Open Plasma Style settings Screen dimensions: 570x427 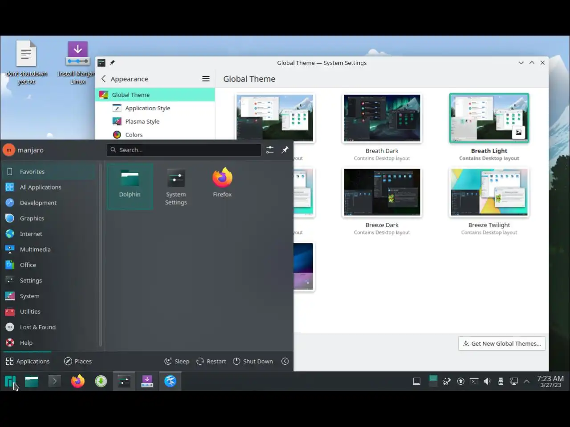pyautogui.click(x=155, y=121)
